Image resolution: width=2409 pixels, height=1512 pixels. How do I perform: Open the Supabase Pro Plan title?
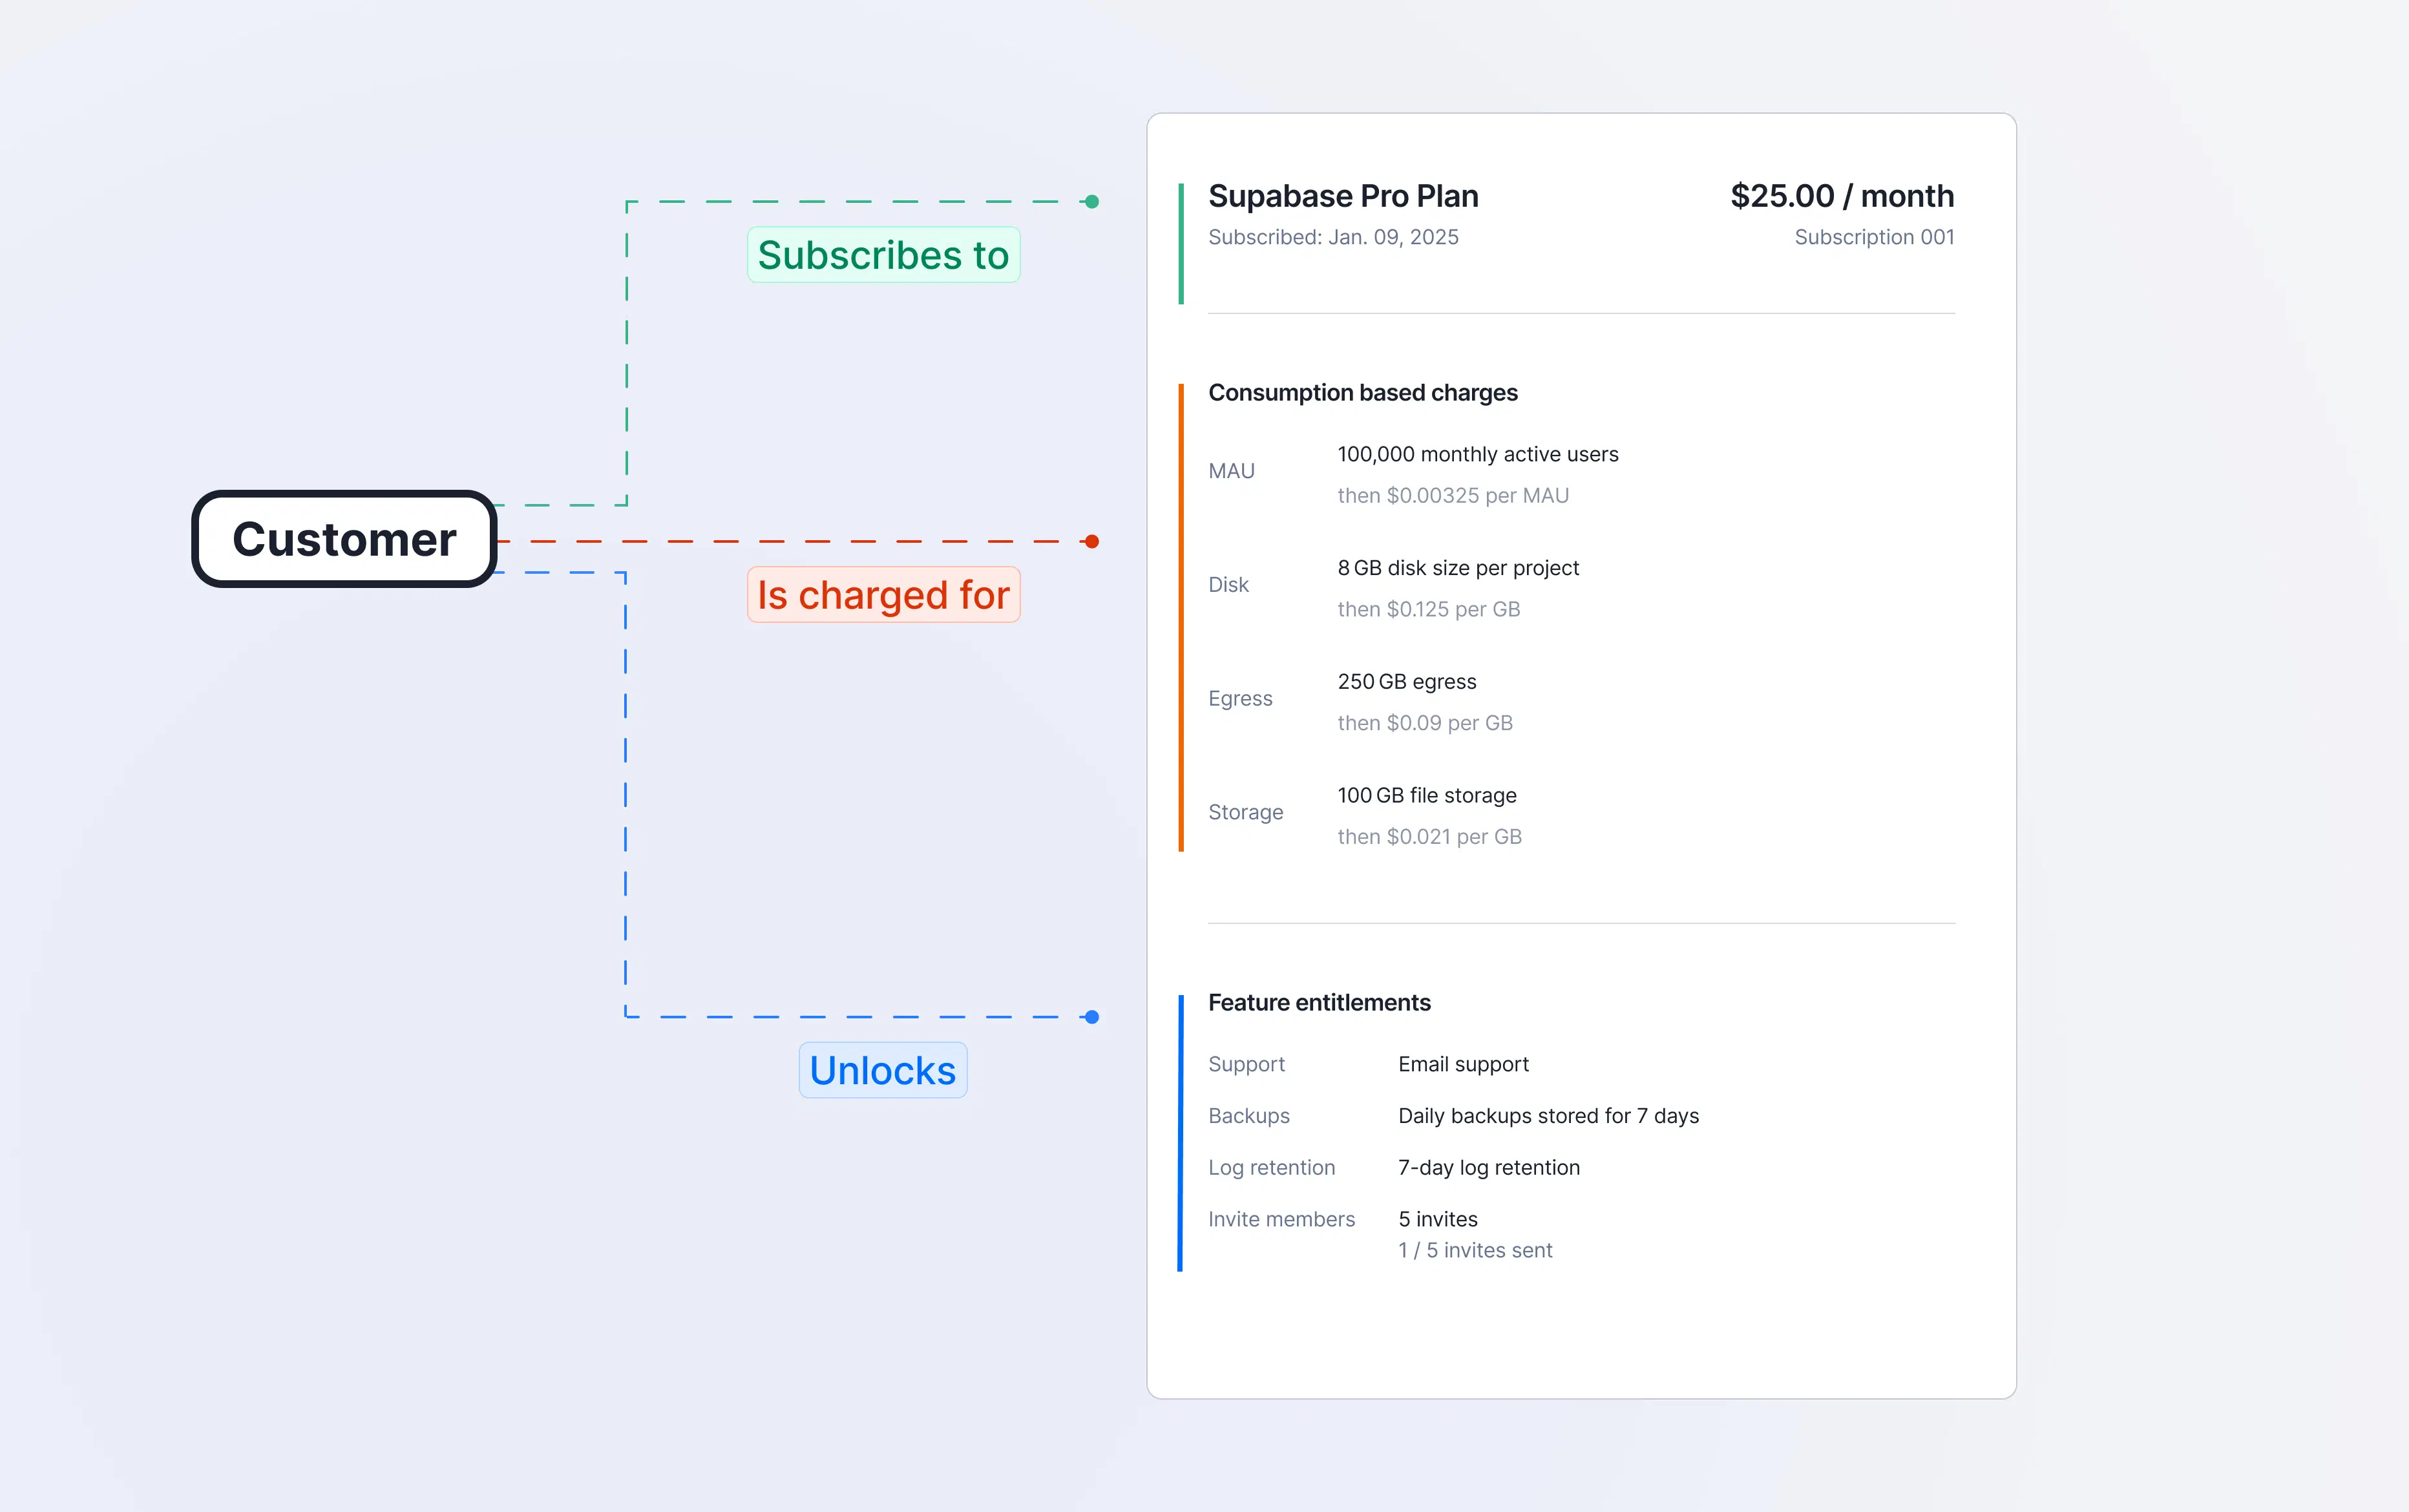pyautogui.click(x=1343, y=196)
